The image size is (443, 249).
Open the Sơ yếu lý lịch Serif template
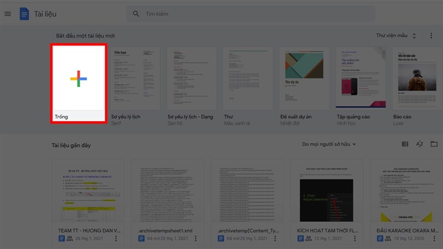point(135,79)
